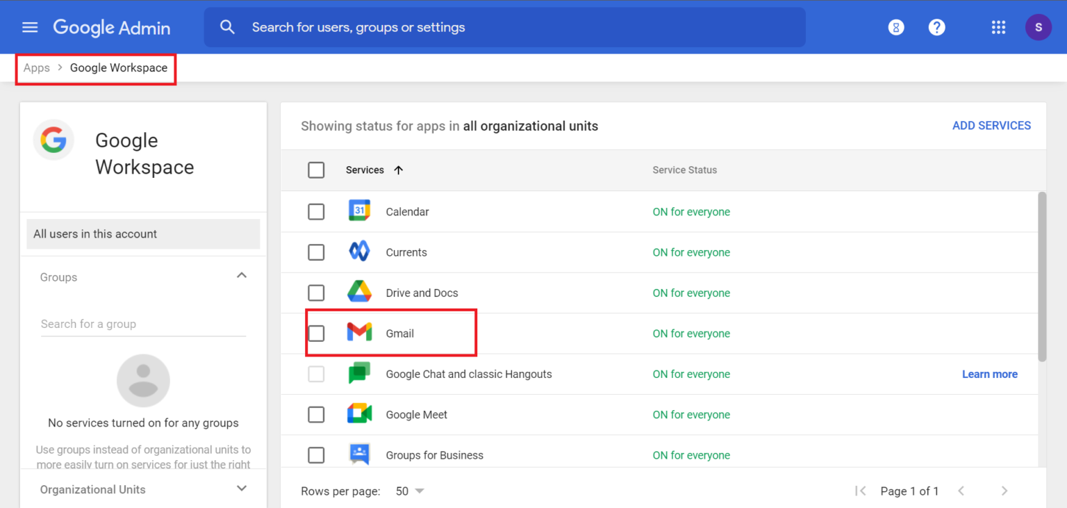The height and width of the screenshot is (508, 1067).
Task: Select All users in this account
Action: click(x=143, y=233)
